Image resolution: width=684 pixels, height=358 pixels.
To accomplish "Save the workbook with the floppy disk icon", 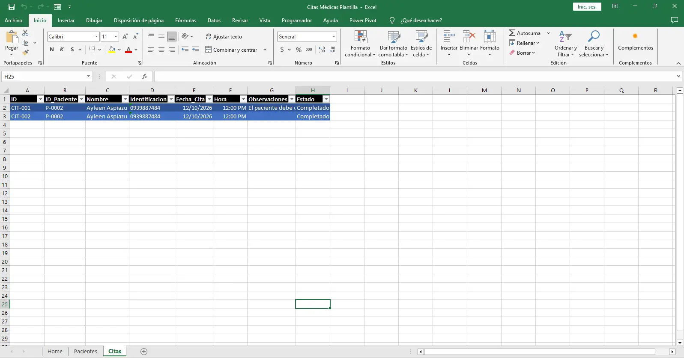I will (12, 7).
